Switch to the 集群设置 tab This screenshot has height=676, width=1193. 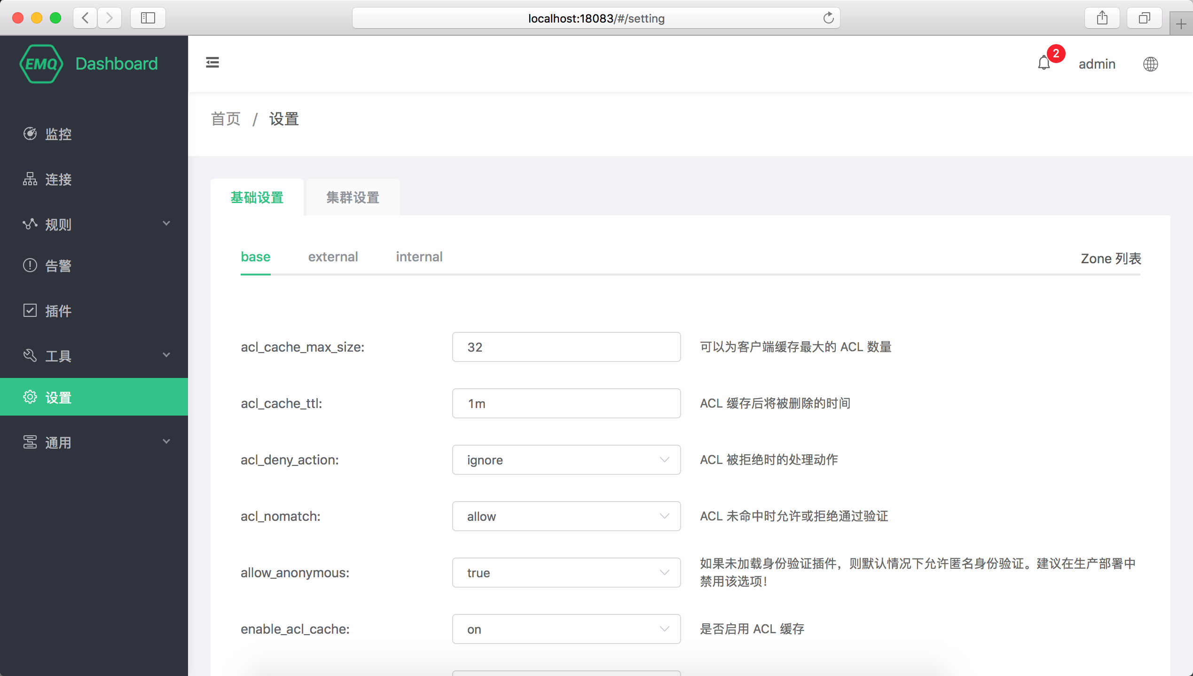(353, 197)
